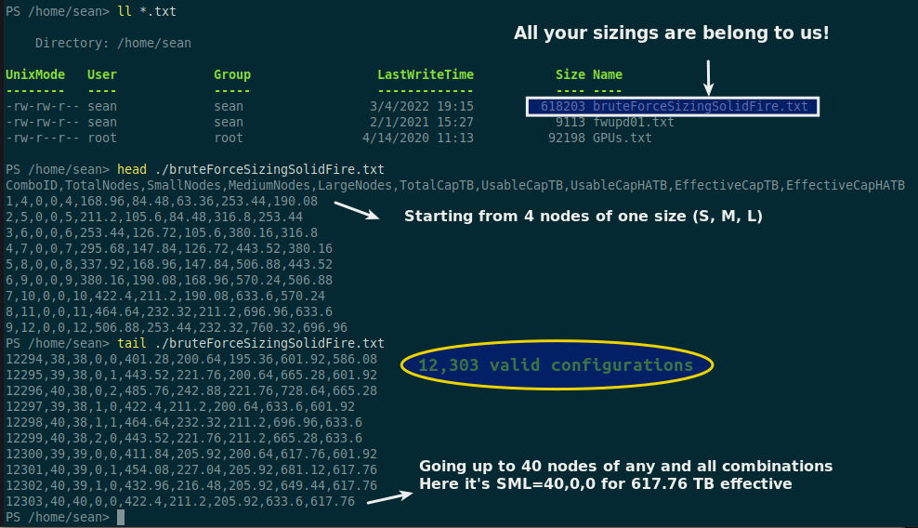
Task: Click the row starting 2,5,0,0,5
Action: (154, 217)
